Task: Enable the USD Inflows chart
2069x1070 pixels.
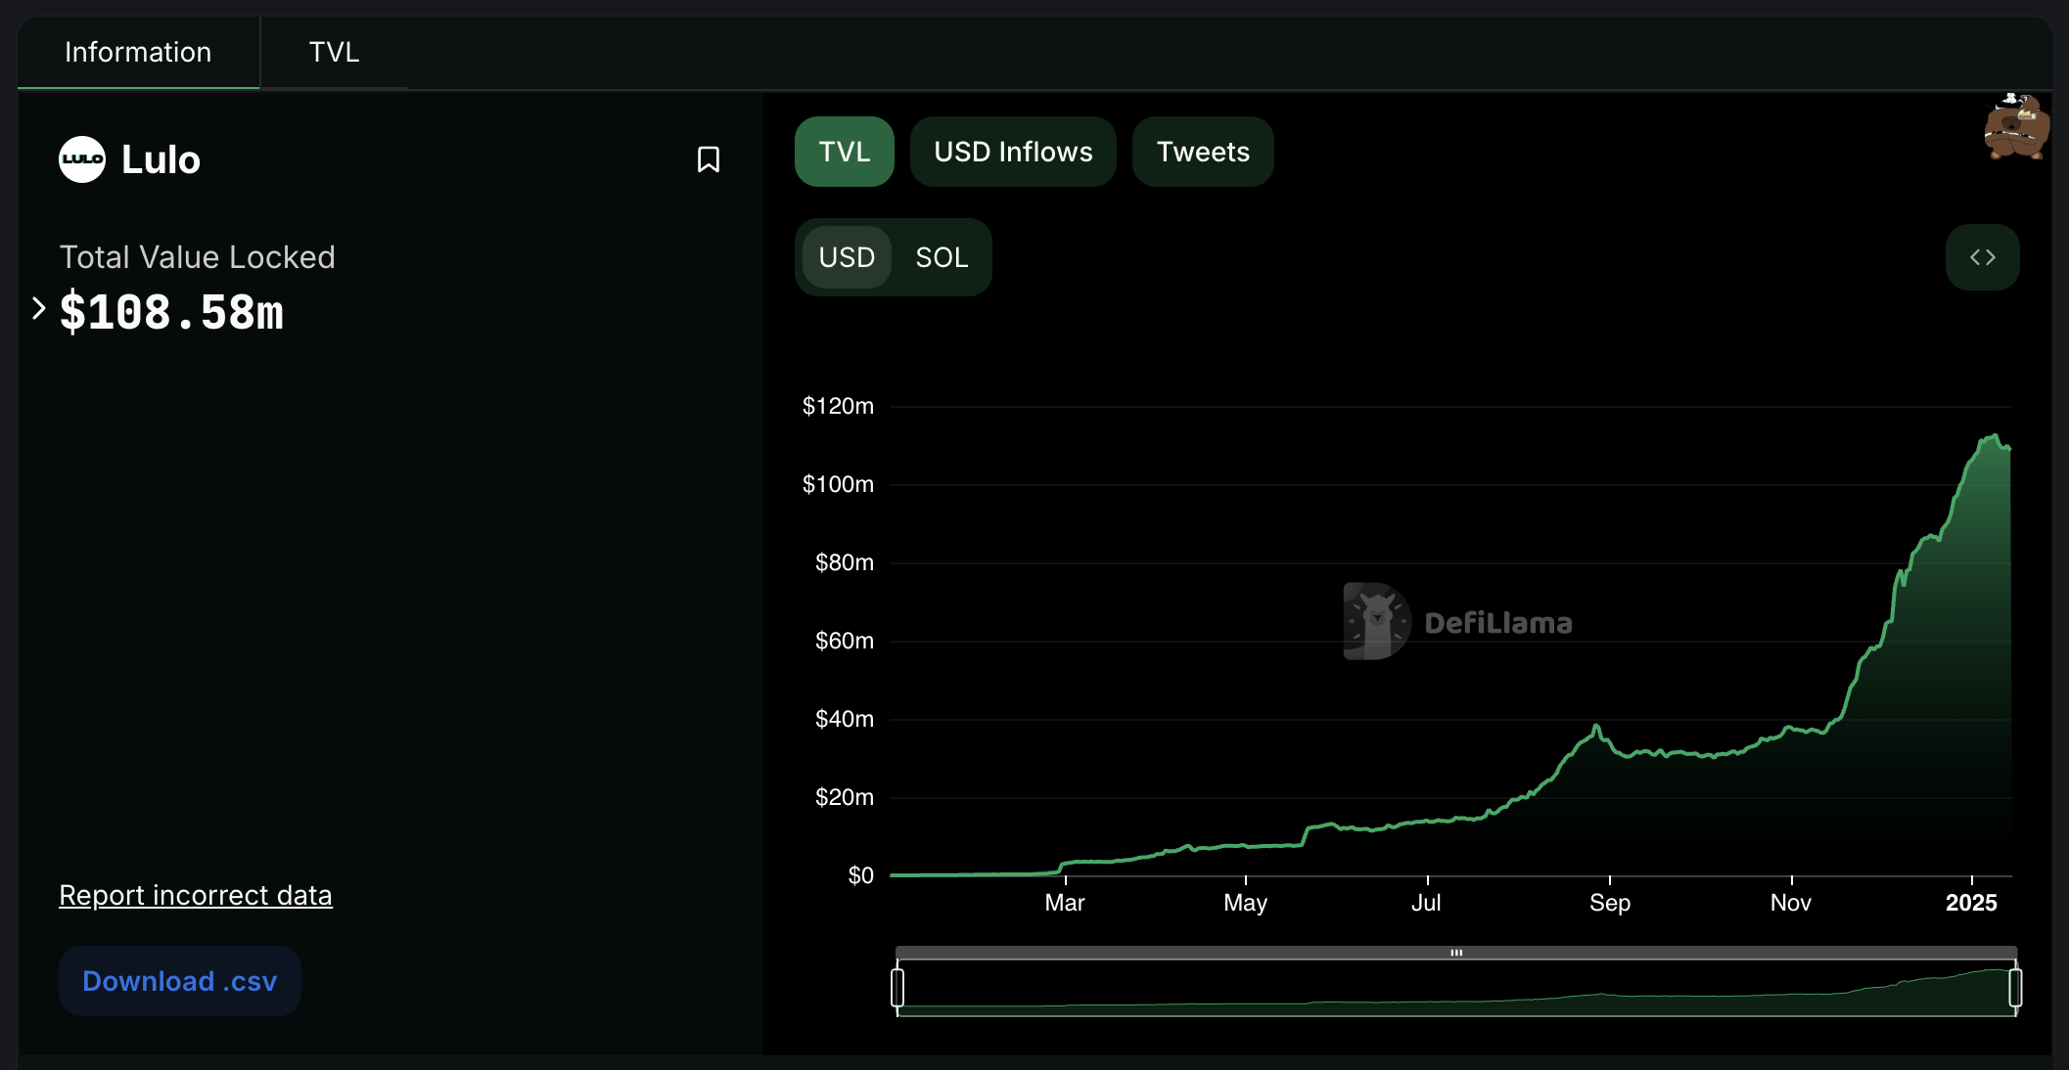Action: point(1013,152)
